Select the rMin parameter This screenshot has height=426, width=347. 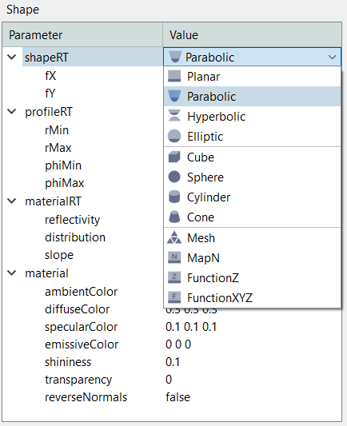[x=57, y=129]
